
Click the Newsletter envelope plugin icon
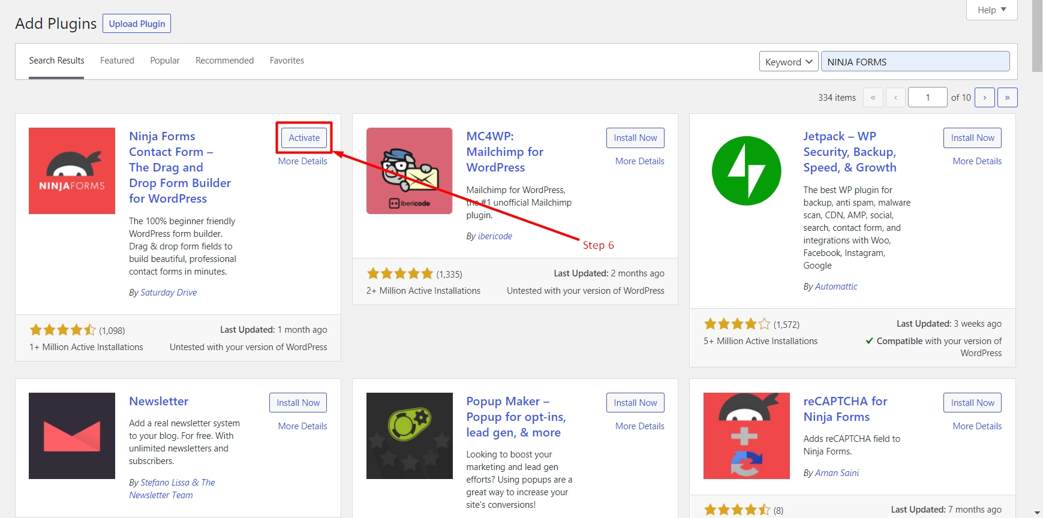(x=72, y=436)
